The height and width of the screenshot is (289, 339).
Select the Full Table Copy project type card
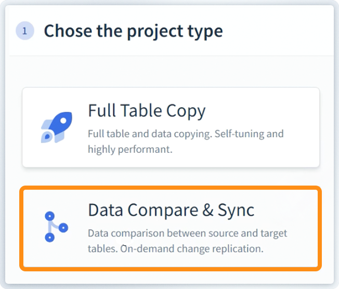pyautogui.click(x=171, y=127)
